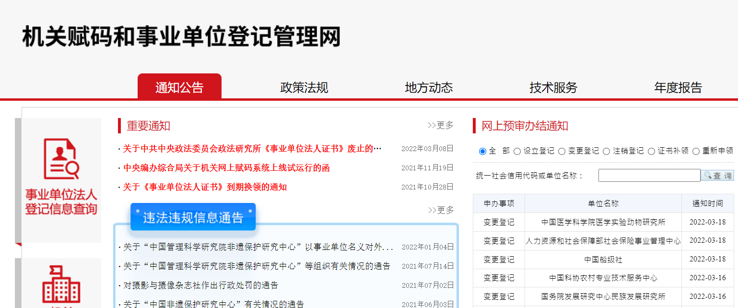Image resolution: width=738 pixels, height=308 pixels.
Task: Open the 技术服务 tab
Action: 553,87
